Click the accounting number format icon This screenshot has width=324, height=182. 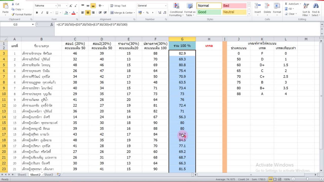pos(139,13)
